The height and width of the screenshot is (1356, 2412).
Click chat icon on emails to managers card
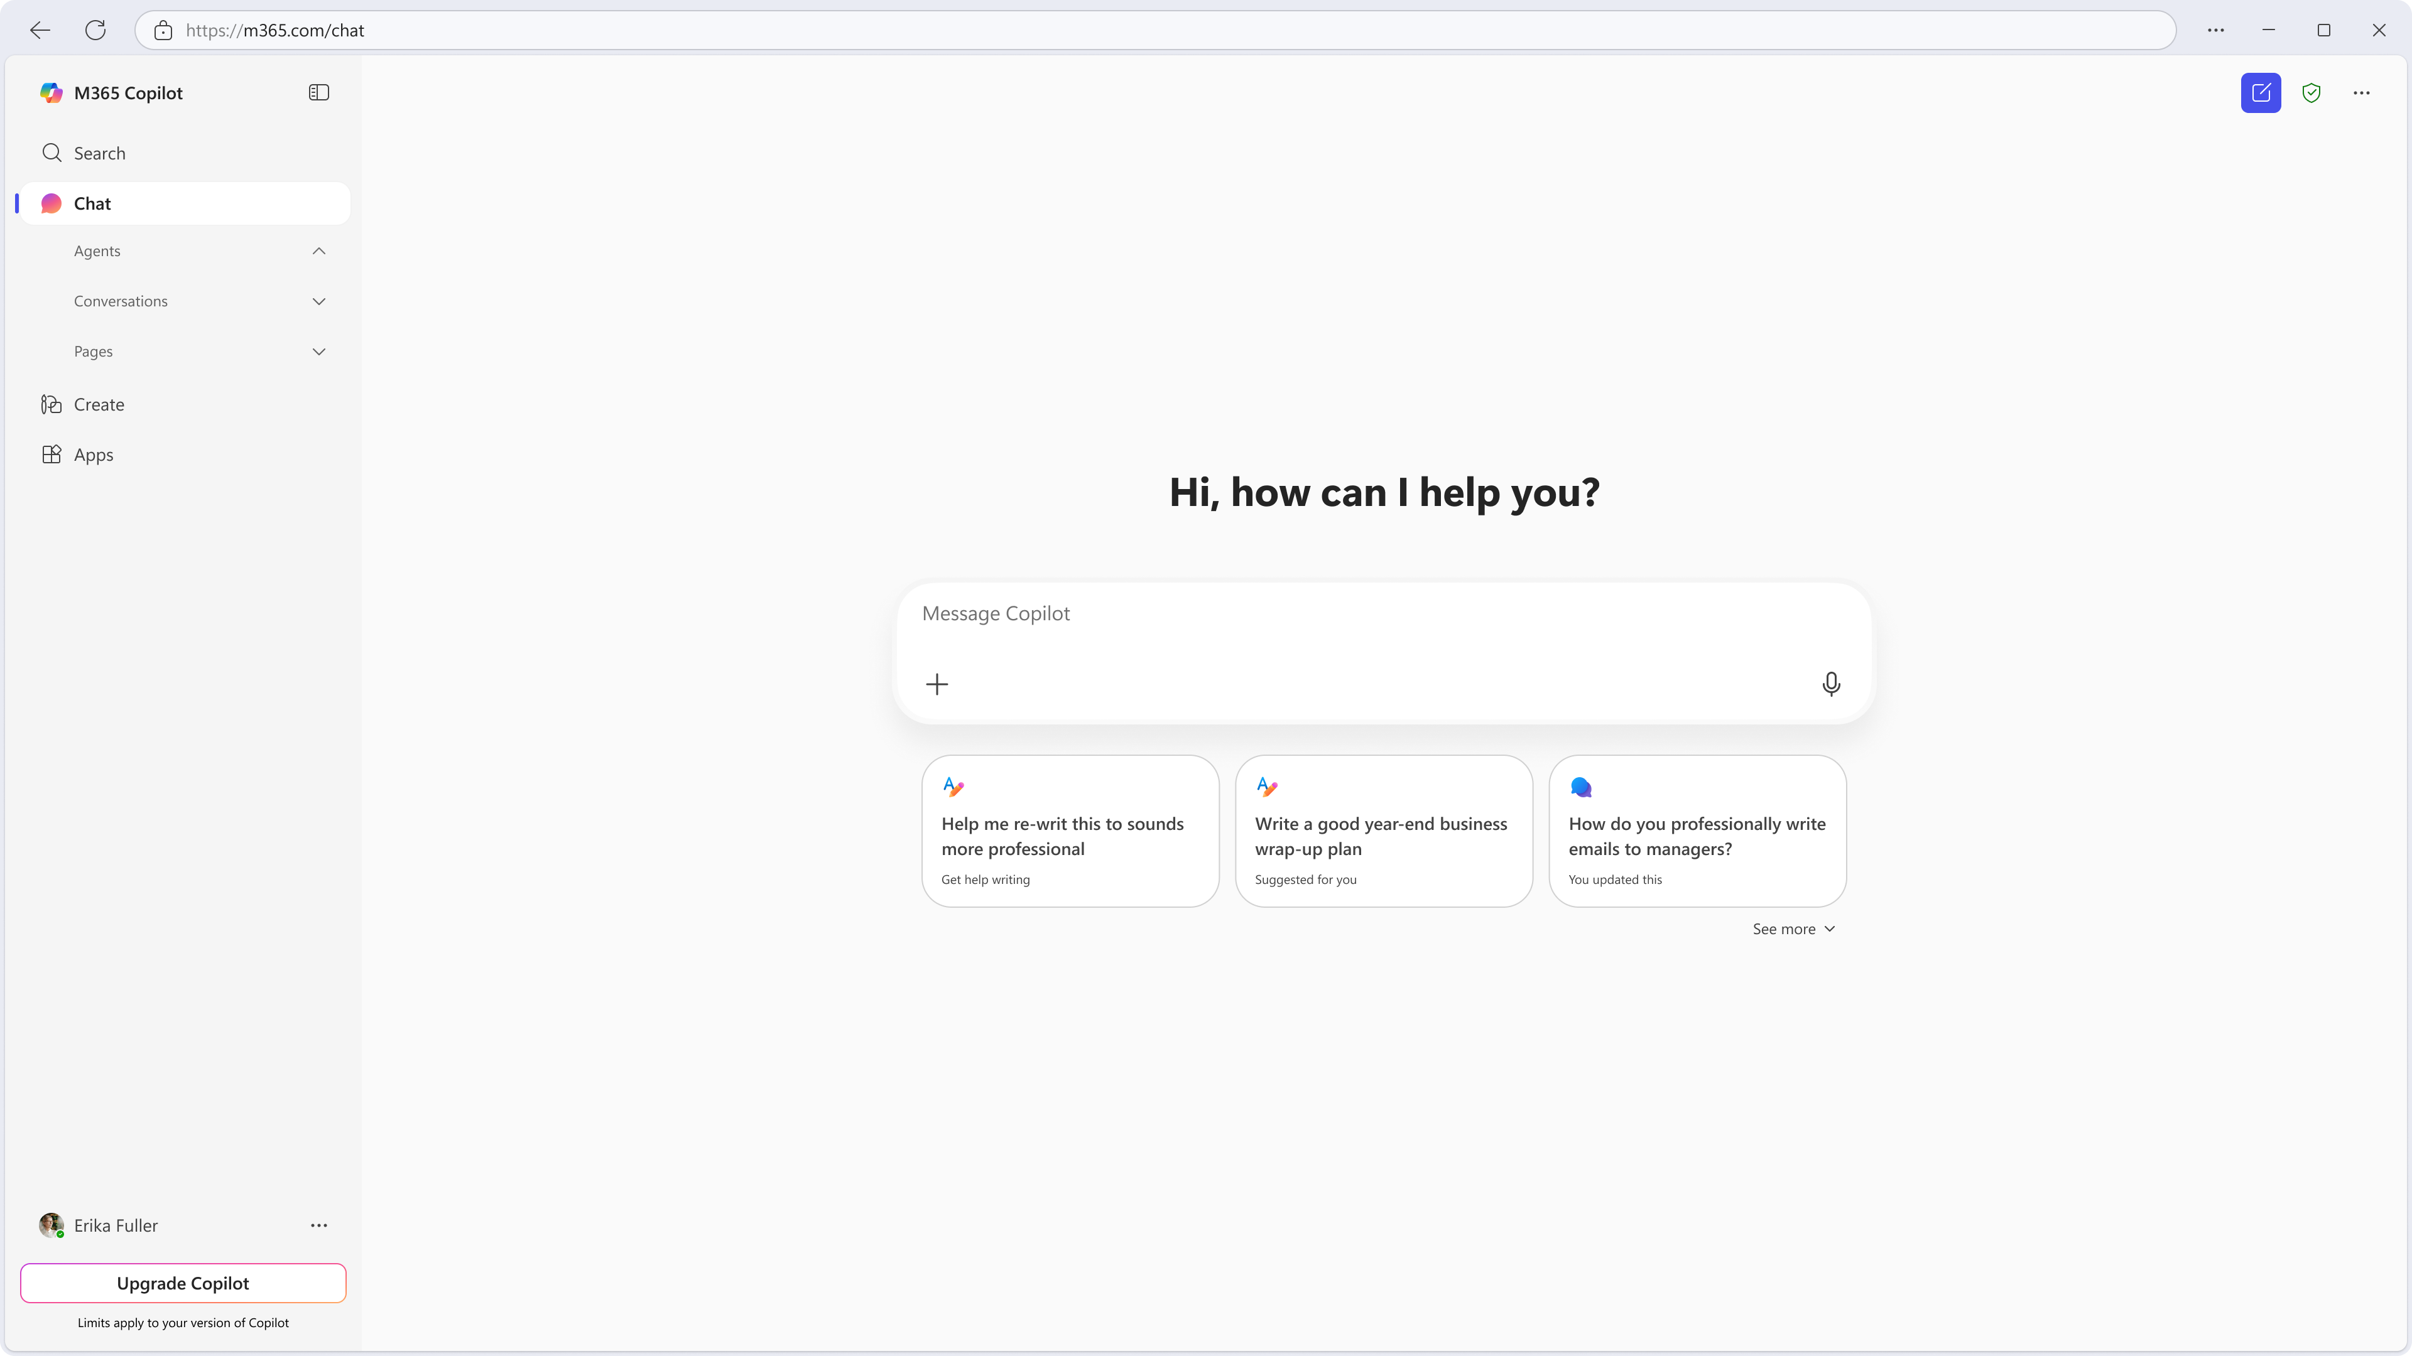point(1580,787)
